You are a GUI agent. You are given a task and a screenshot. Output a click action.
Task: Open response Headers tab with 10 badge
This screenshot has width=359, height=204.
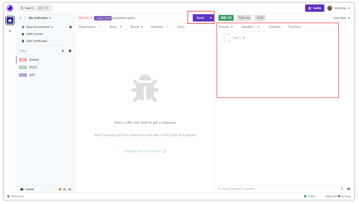(251, 27)
